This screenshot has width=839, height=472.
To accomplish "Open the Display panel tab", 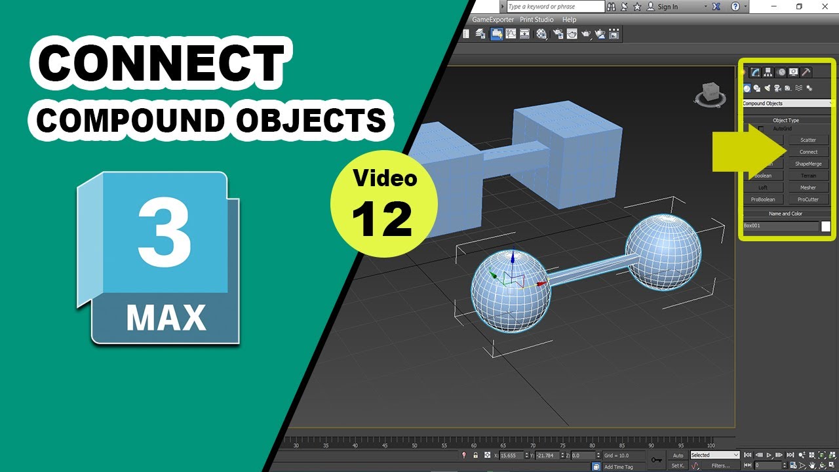I will pos(793,72).
